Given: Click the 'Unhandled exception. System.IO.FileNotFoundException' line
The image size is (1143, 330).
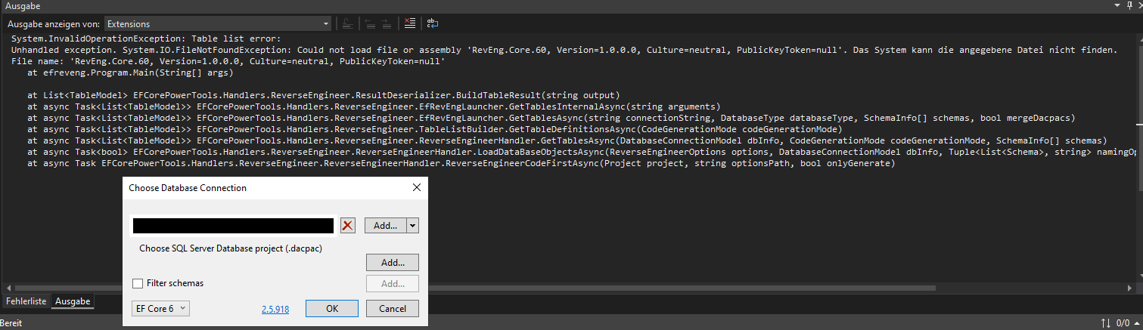Looking at the screenshot, I should click(x=564, y=50).
